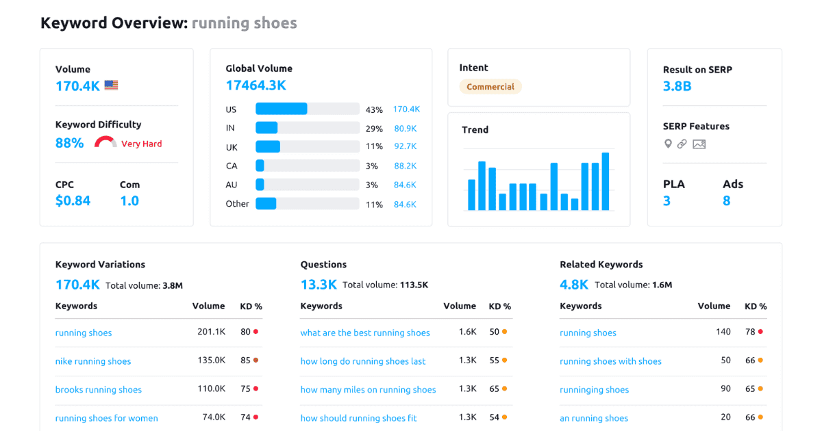Open the 'running shoes' keyword variation link
The width and height of the screenshot is (822, 431).
(x=84, y=333)
